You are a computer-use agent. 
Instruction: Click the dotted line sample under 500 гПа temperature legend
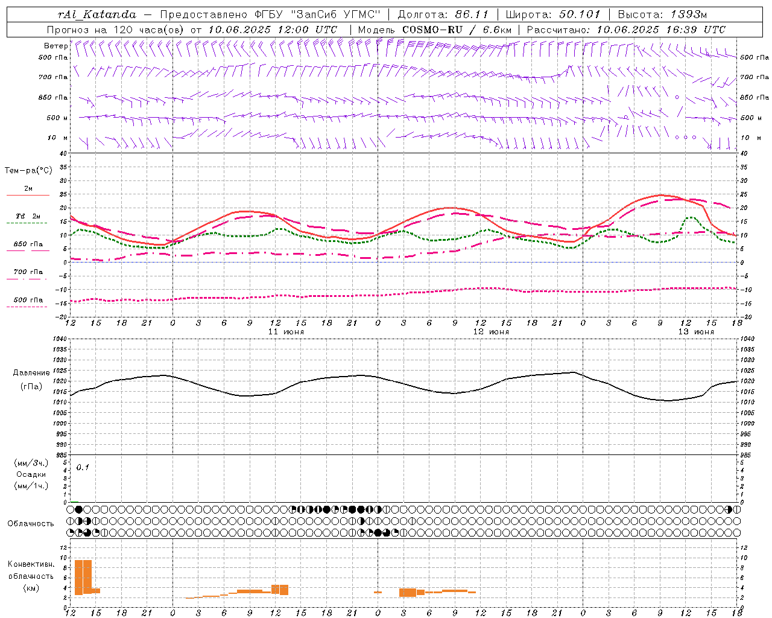click(x=28, y=307)
